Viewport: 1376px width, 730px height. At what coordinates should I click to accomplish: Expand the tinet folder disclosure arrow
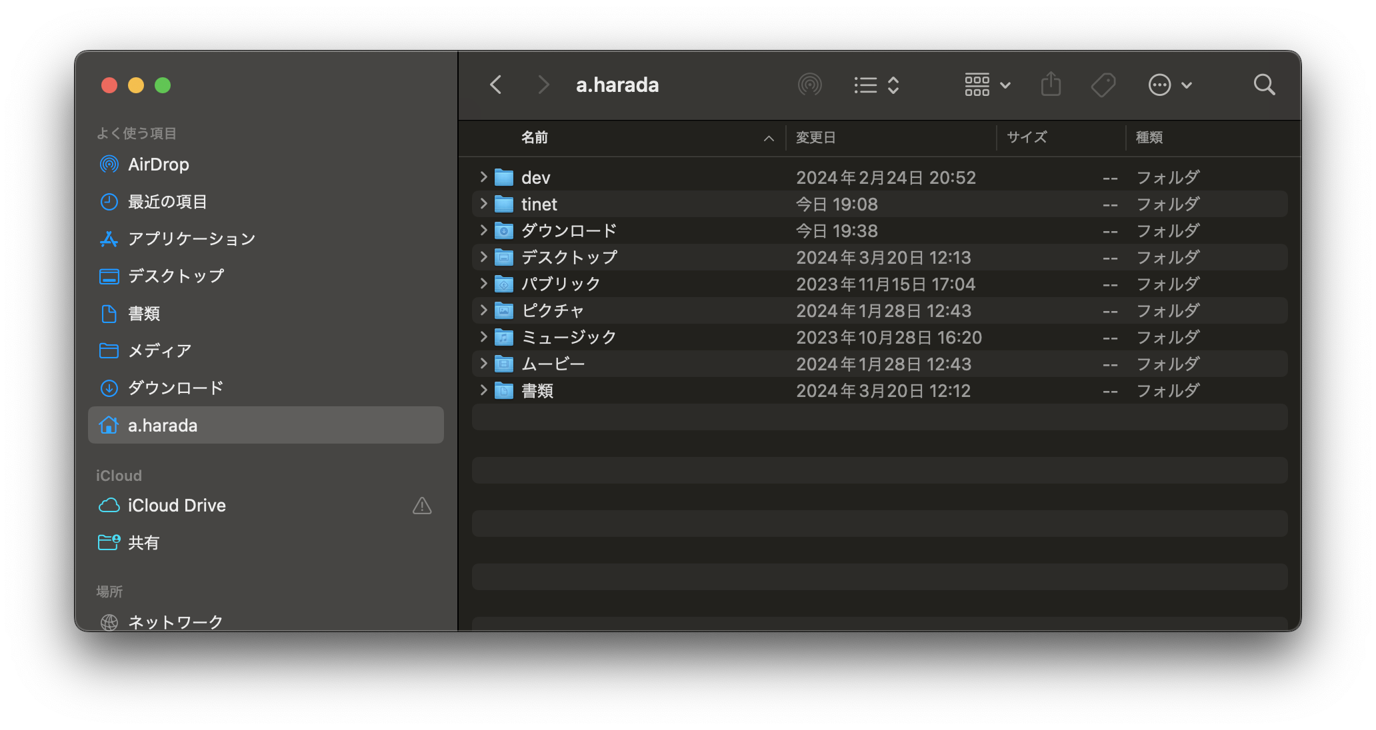pyautogui.click(x=483, y=204)
